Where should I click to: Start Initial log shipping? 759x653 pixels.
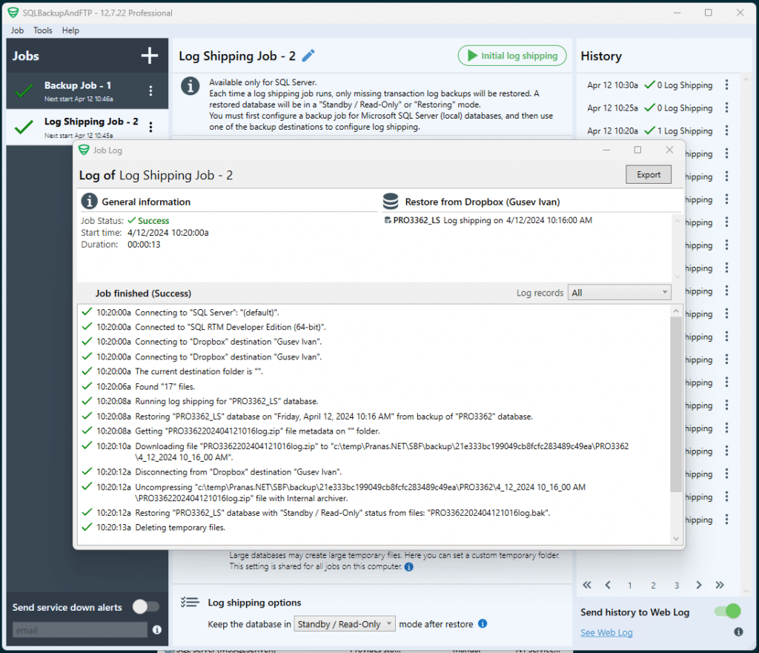511,56
